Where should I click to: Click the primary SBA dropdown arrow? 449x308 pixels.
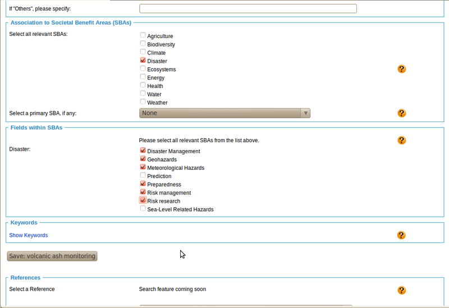click(x=305, y=113)
